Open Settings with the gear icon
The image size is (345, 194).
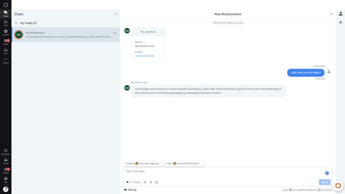tap(6, 170)
